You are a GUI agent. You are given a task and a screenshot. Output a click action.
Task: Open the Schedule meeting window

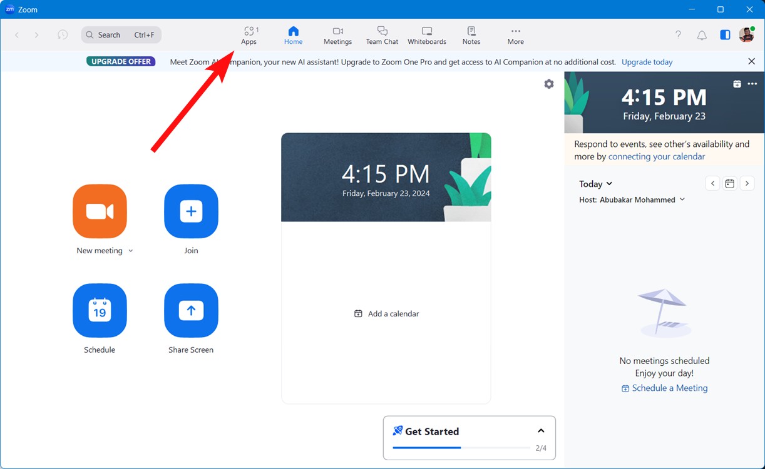(100, 311)
